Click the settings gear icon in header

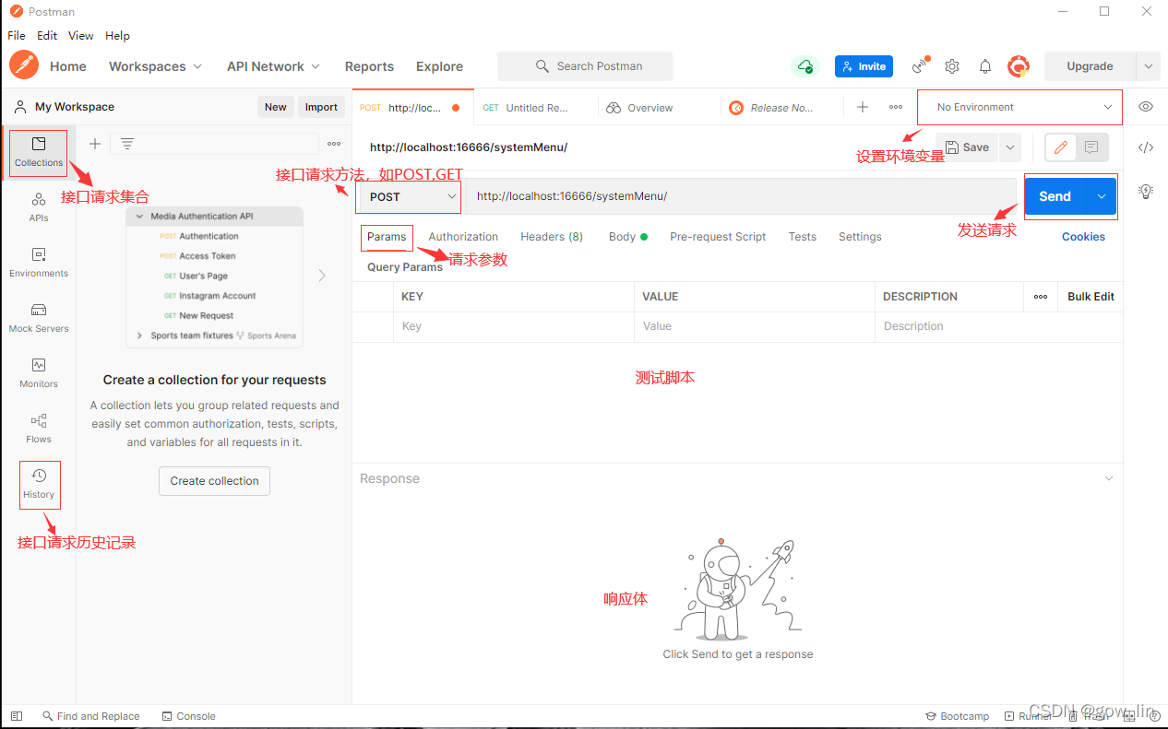pos(952,66)
